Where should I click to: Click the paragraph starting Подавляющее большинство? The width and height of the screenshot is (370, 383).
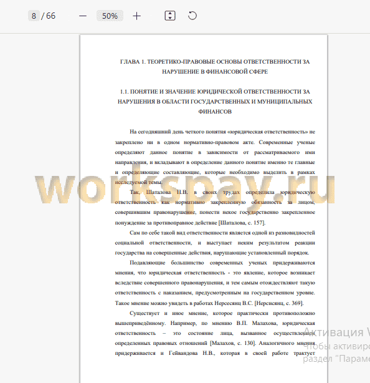pyautogui.click(x=215, y=283)
